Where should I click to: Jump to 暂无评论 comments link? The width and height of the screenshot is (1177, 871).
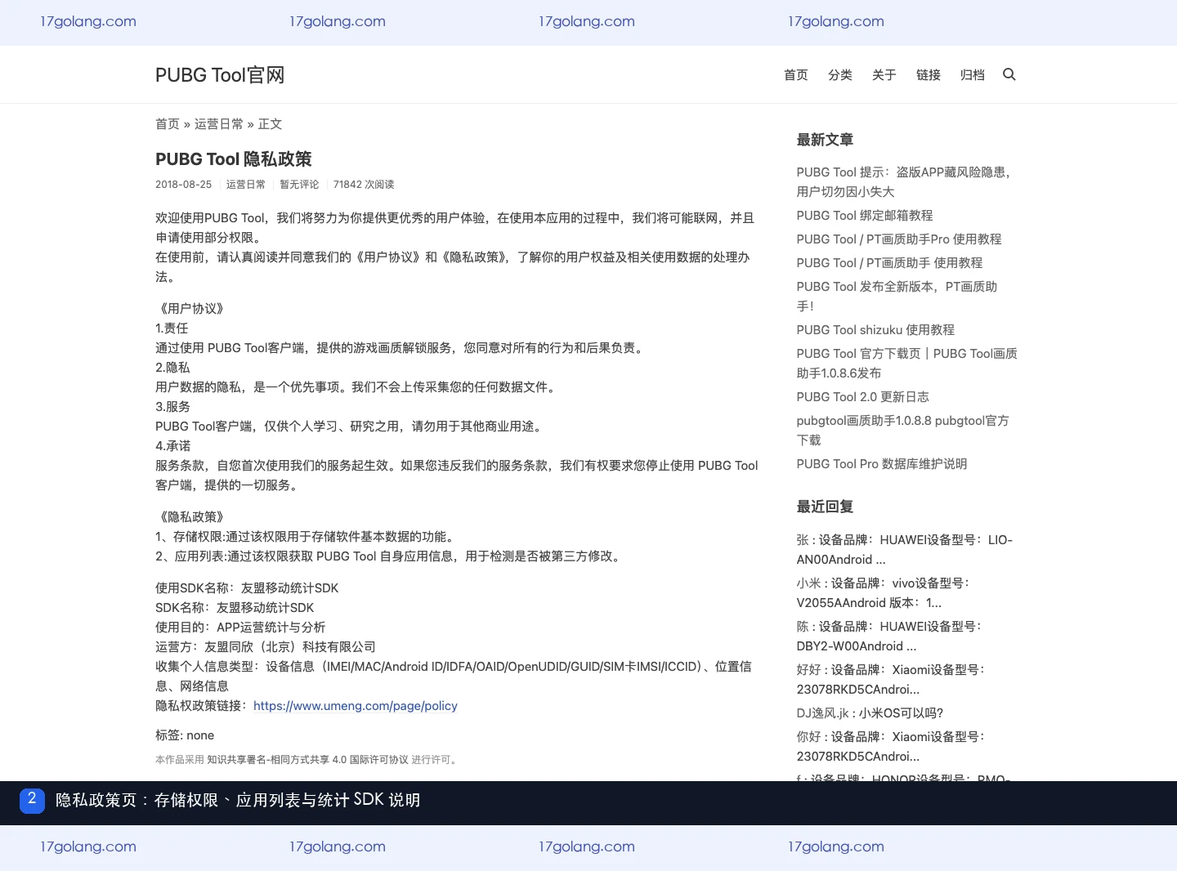(299, 185)
